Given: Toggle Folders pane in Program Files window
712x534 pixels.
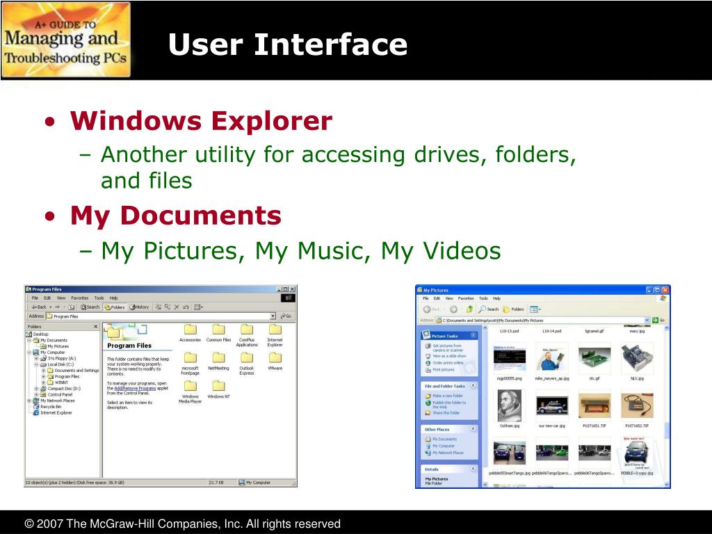Looking at the screenshot, I should (x=115, y=307).
